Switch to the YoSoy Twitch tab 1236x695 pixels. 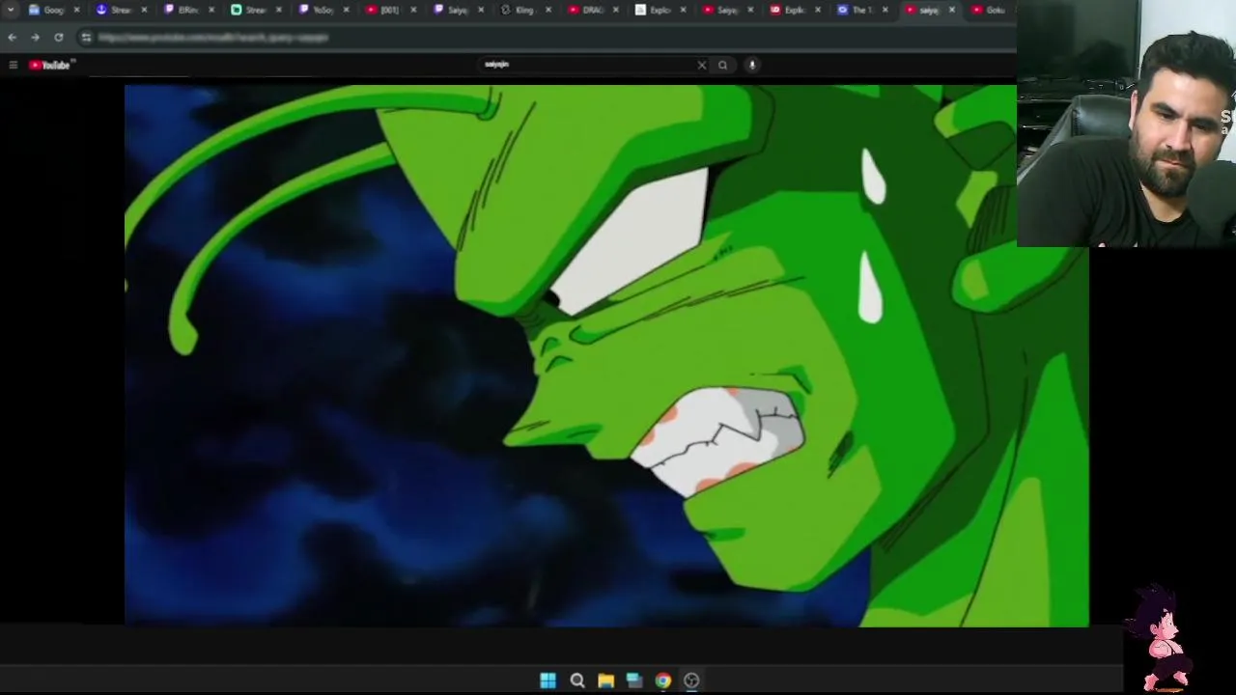(322, 10)
